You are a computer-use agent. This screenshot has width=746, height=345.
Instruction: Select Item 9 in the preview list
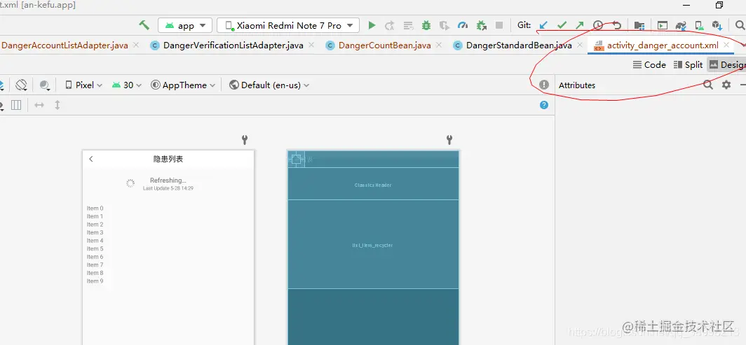point(95,281)
